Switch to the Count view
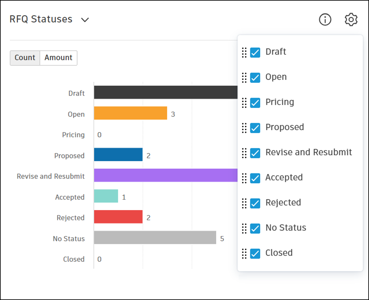369x300 pixels. tap(25, 58)
